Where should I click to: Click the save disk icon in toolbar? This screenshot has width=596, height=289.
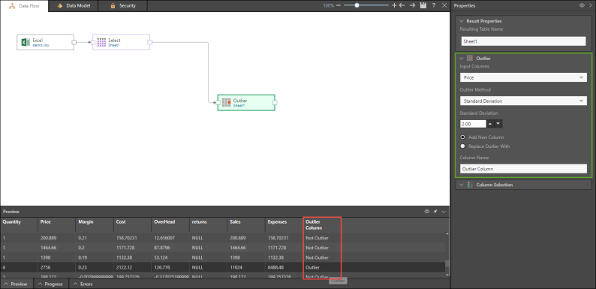coord(423,5)
